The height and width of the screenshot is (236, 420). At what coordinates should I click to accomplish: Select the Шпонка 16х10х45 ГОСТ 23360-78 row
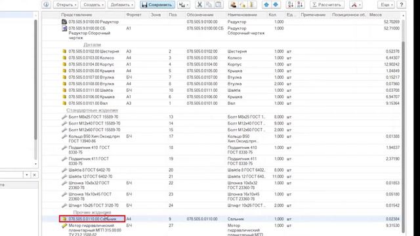click(x=222, y=197)
